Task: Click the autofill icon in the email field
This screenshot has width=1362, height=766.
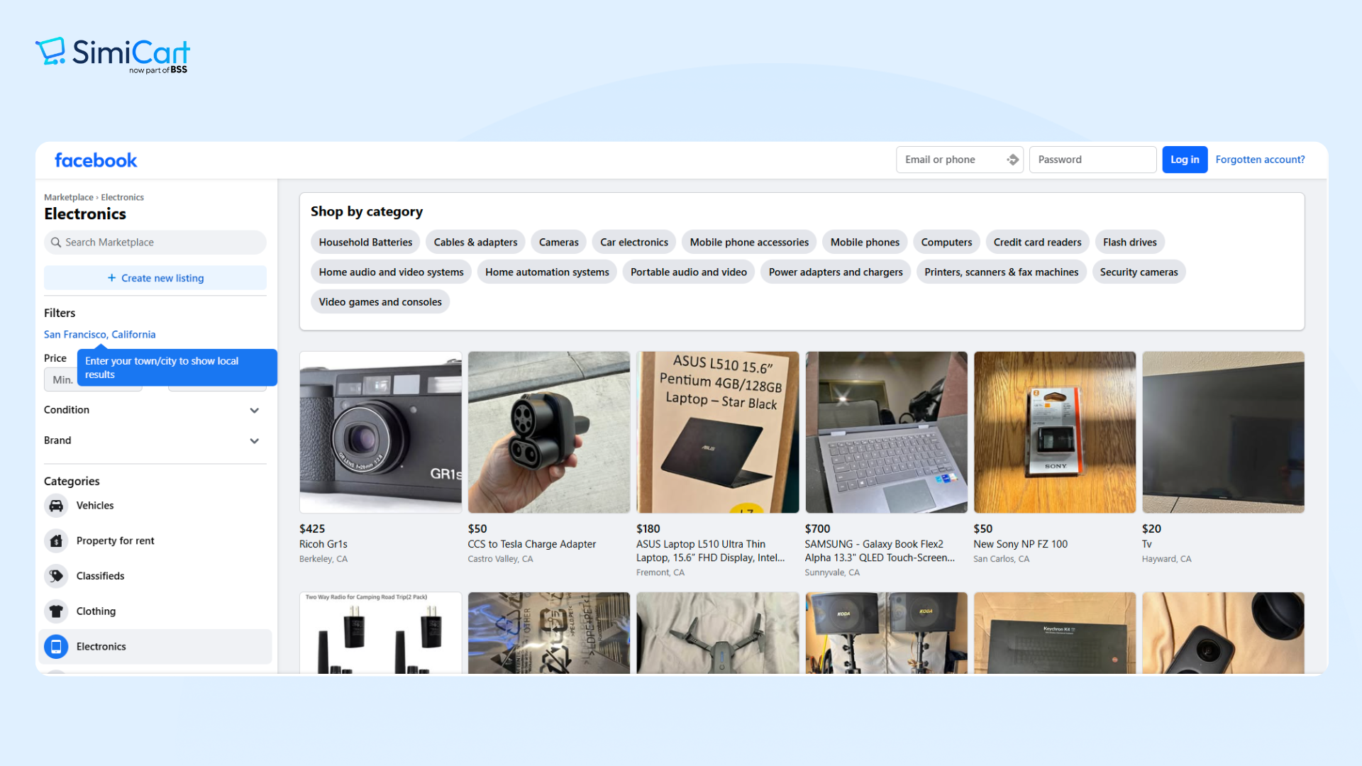Action: pos(1012,160)
